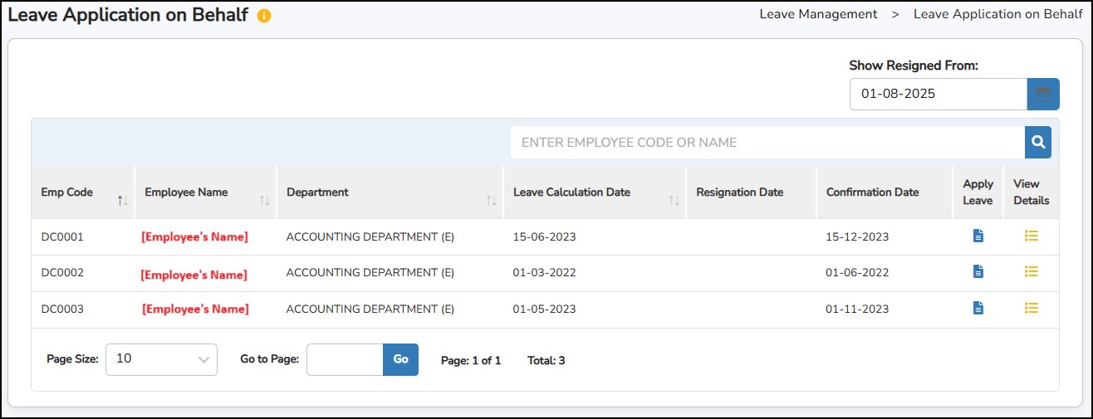Open the calendar date picker icon
This screenshot has height=419, width=1093.
(1043, 94)
